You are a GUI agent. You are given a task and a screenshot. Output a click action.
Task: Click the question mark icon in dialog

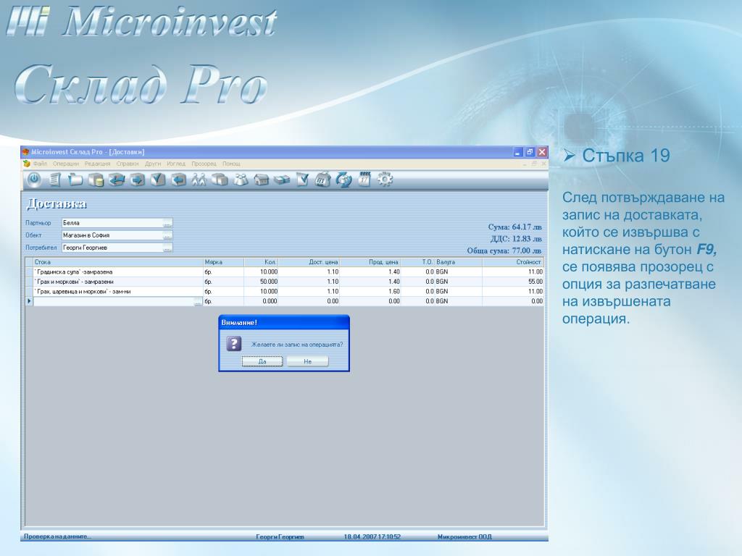click(234, 344)
